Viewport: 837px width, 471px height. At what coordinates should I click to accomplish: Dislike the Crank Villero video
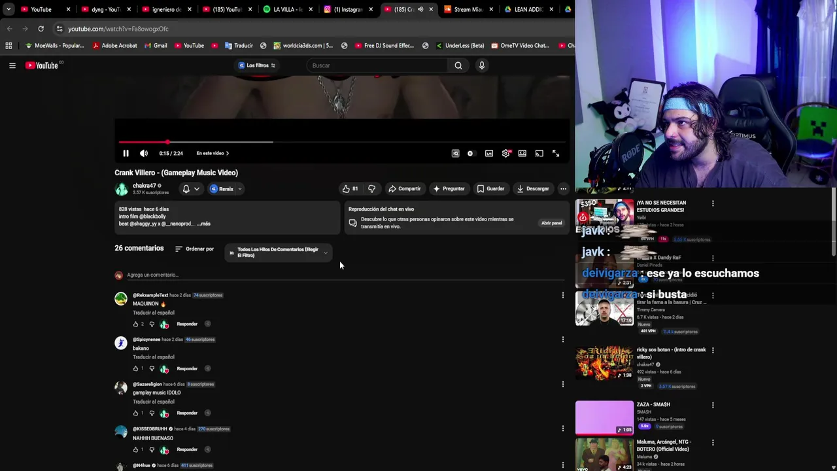tap(371, 188)
